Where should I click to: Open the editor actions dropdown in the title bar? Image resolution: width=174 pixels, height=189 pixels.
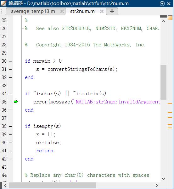pos(162,4)
